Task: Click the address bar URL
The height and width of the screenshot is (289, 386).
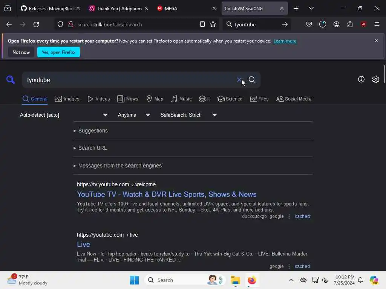Action: [110, 24]
